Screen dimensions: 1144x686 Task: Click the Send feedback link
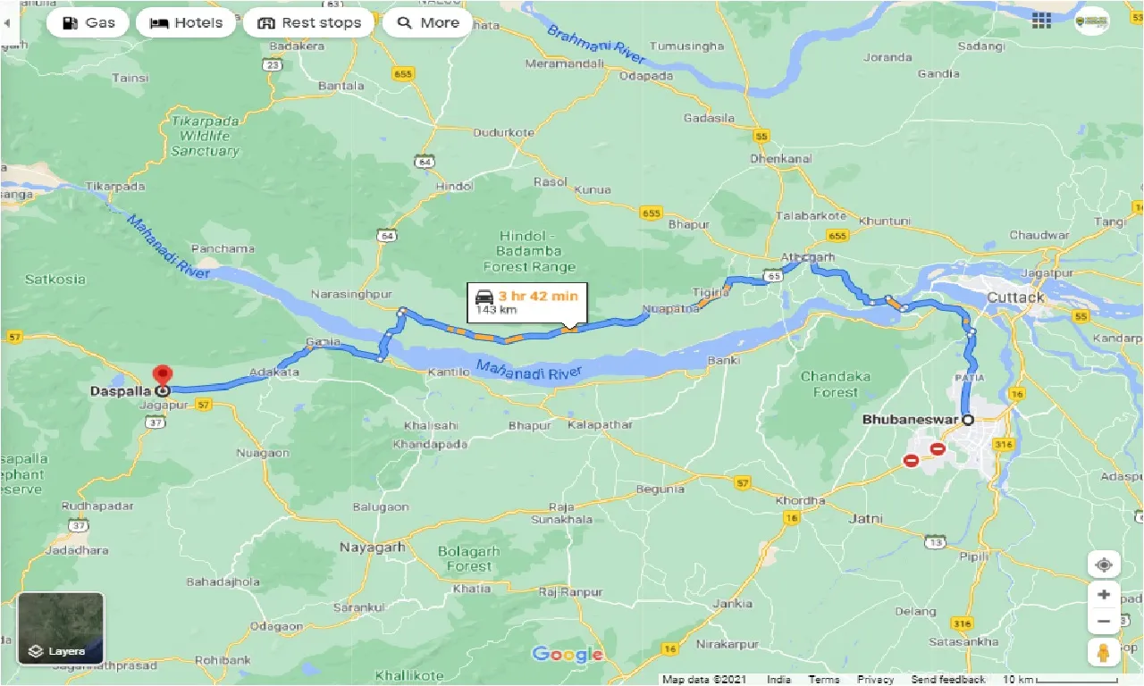[948, 680]
